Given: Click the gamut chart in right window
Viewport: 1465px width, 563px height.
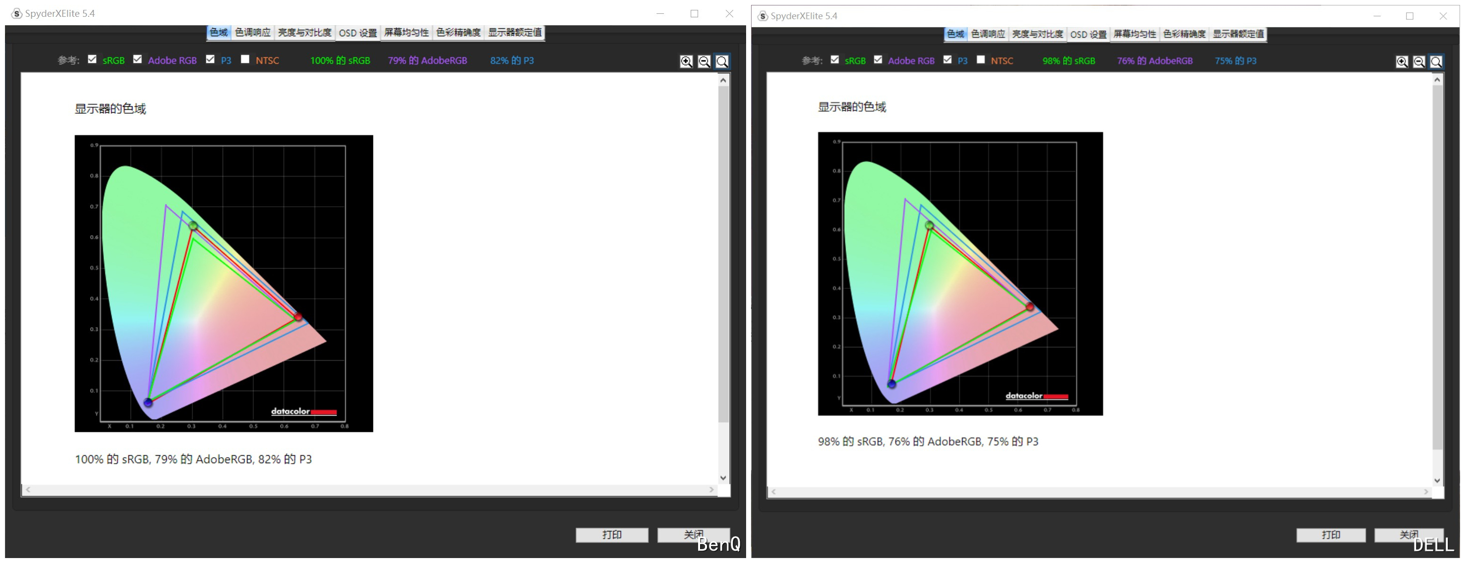Looking at the screenshot, I should tap(960, 274).
